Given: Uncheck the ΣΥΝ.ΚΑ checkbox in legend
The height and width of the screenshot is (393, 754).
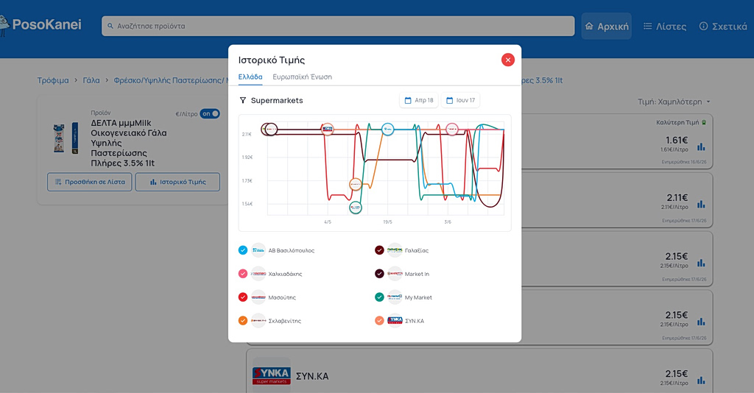Looking at the screenshot, I should tap(379, 321).
